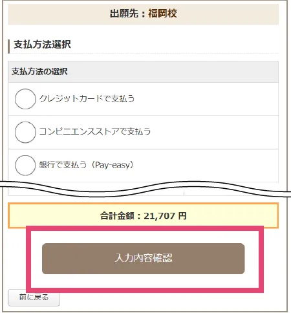Click the コンビニエンスストアで支払う label text

tap(95, 131)
